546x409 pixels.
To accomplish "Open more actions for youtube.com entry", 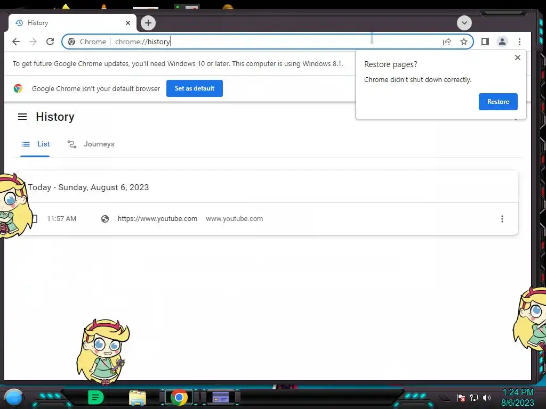I will [x=502, y=219].
